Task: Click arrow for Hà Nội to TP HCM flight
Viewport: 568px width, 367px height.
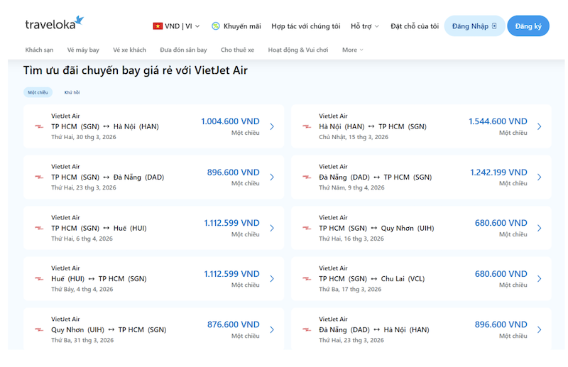Action: (539, 127)
